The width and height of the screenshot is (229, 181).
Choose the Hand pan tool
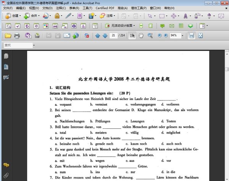141,36
